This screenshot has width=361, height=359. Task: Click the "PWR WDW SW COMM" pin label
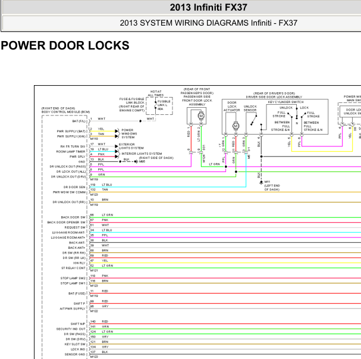click(69, 192)
